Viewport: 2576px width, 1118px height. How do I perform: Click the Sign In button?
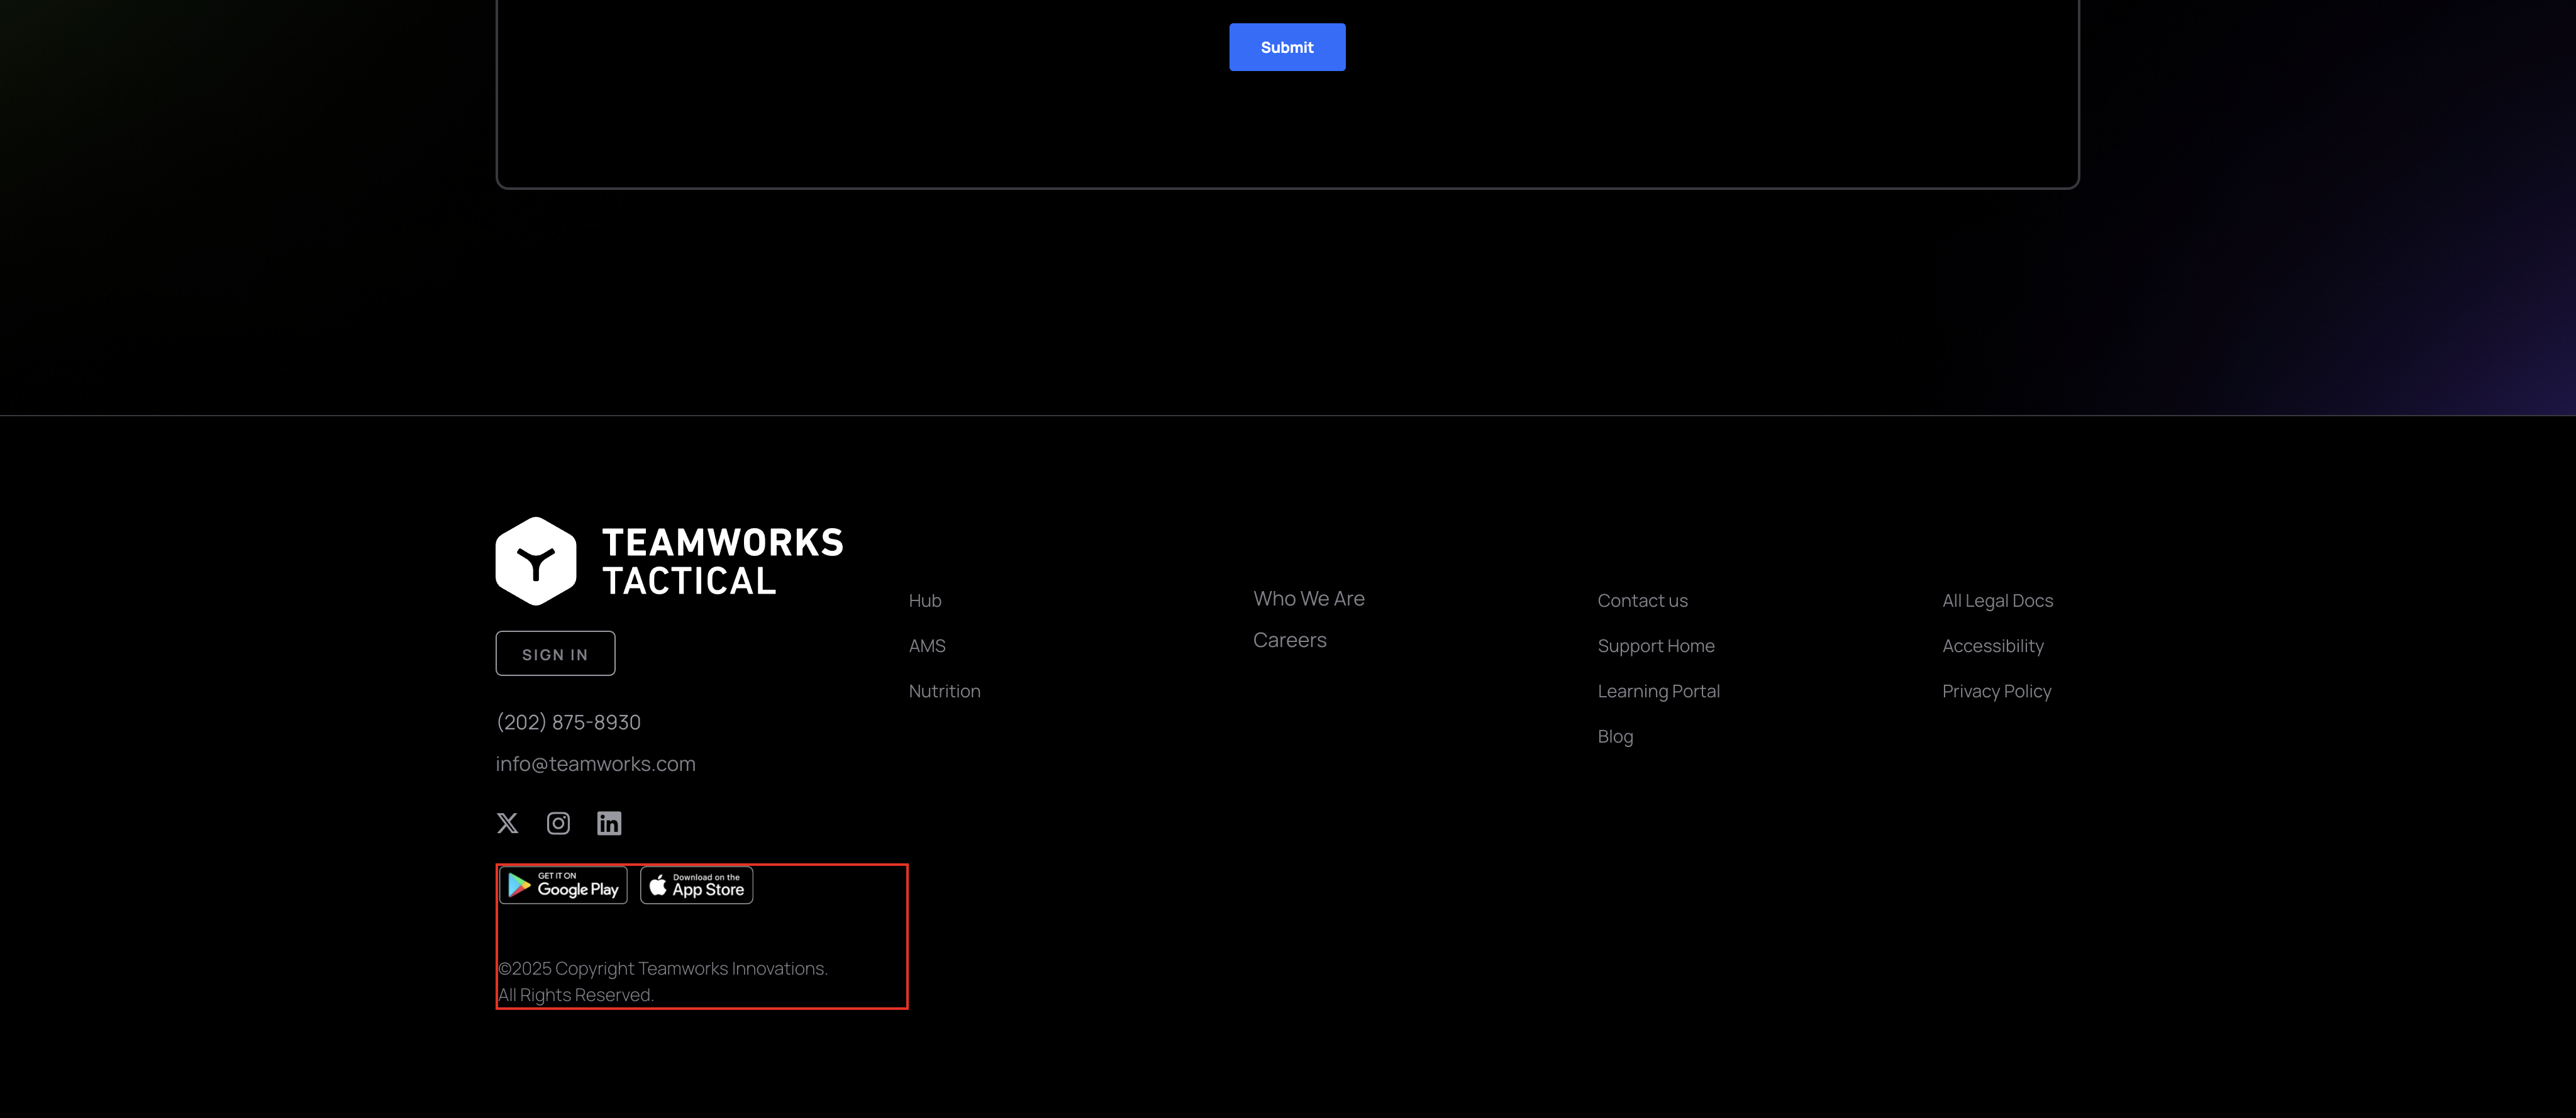coord(555,654)
